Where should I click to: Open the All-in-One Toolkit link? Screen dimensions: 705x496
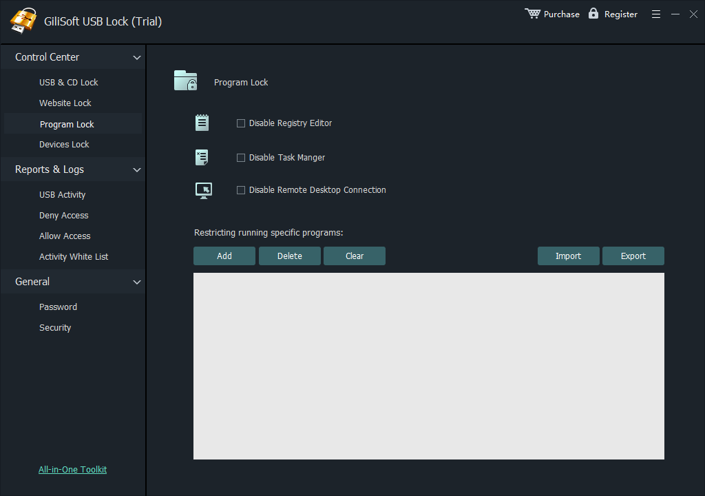(x=72, y=469)
